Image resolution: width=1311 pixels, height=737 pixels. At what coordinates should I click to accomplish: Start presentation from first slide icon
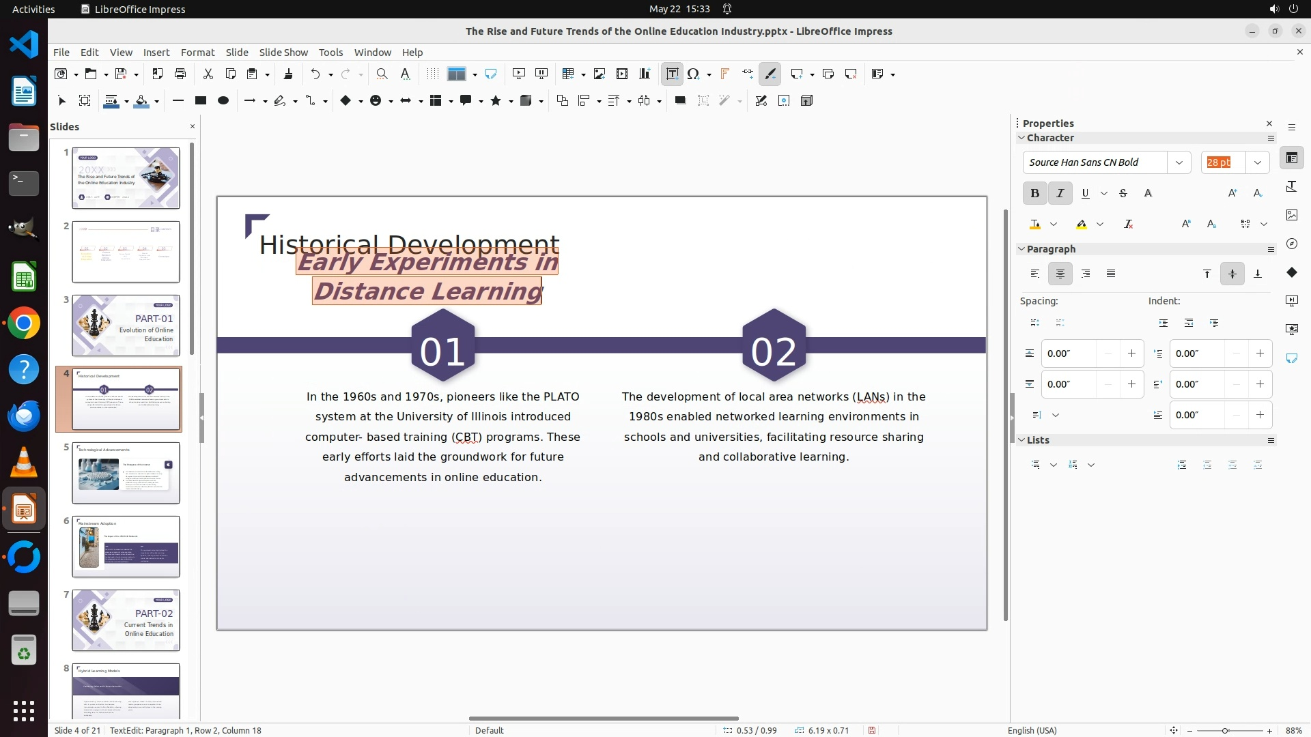pos(519,74)
